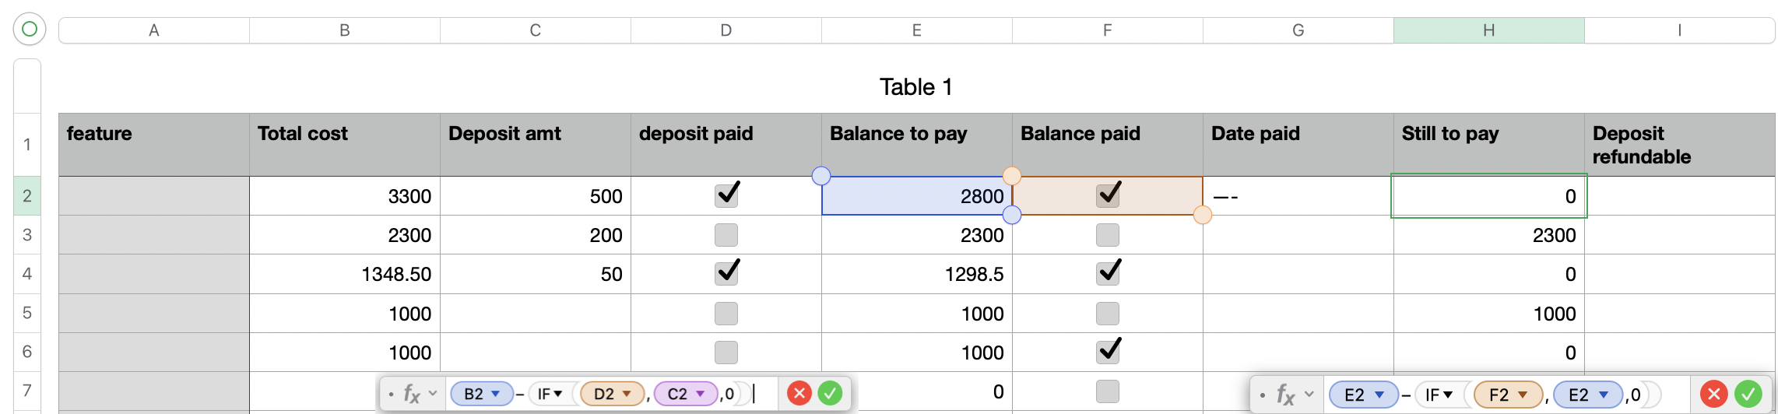The height and width of the screenshot is (414, 1778).
Task: Open the D2 reference token dropdown arrow
Action: [627, 394]
